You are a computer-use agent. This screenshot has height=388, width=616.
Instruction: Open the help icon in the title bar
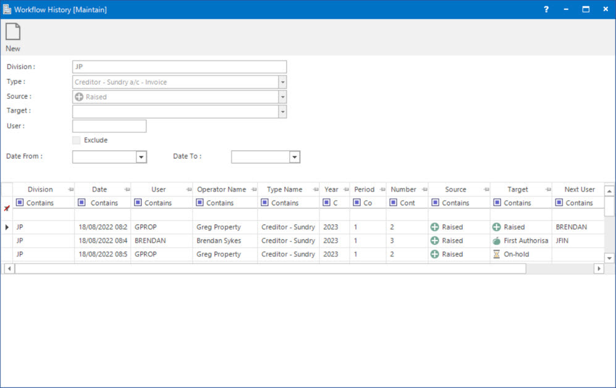click(546, 9)
